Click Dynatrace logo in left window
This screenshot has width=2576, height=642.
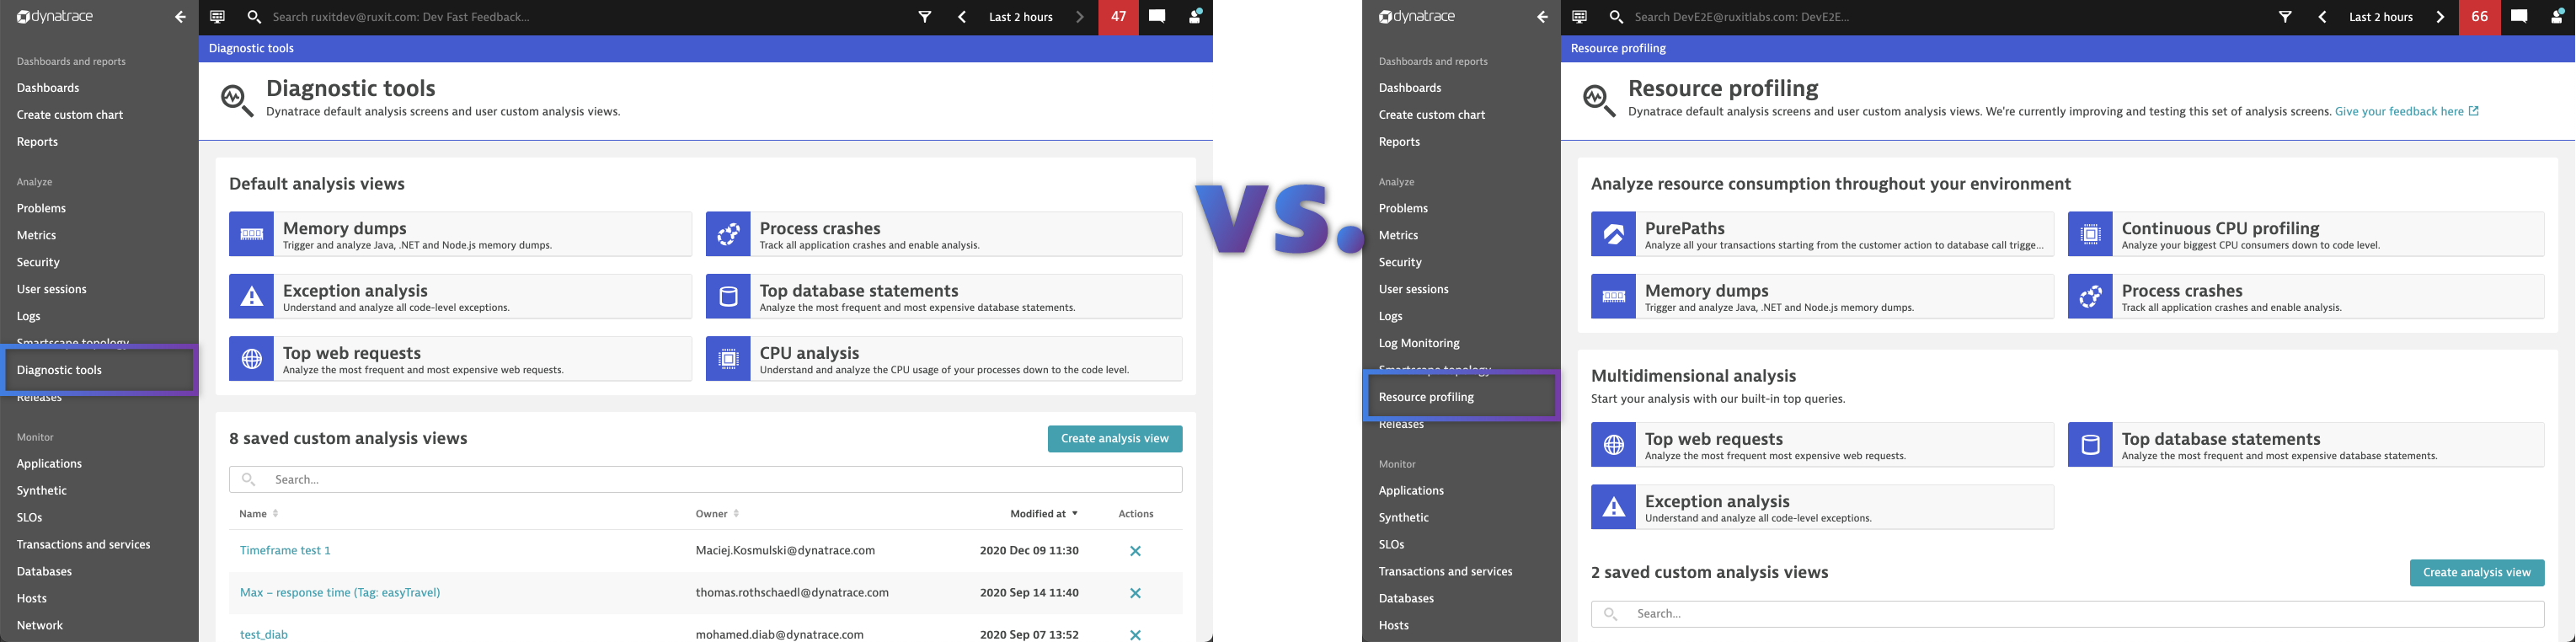pyautogui.click(x=54, y=17)
